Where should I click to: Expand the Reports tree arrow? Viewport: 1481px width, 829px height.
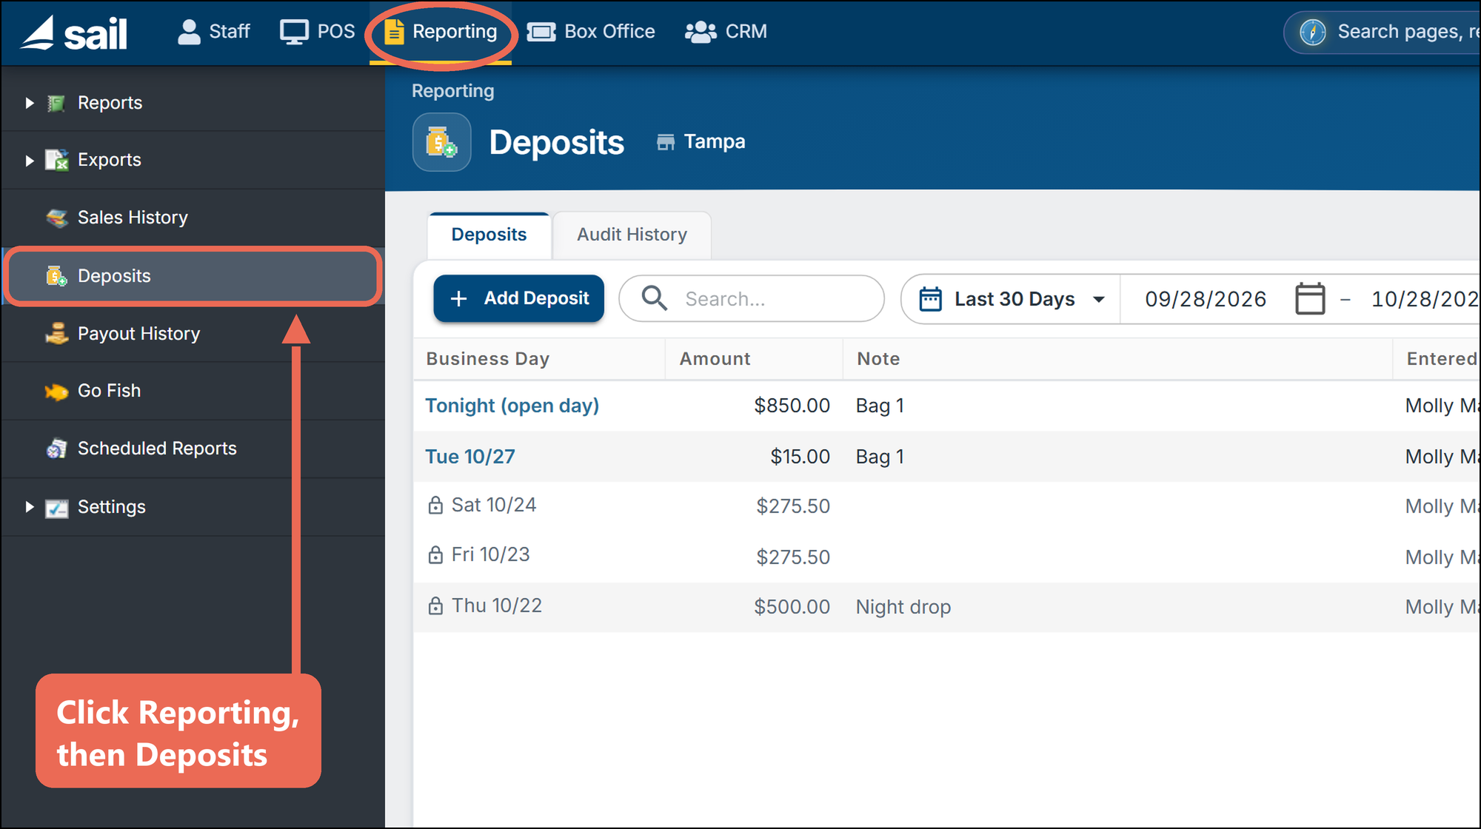point(30,103)
